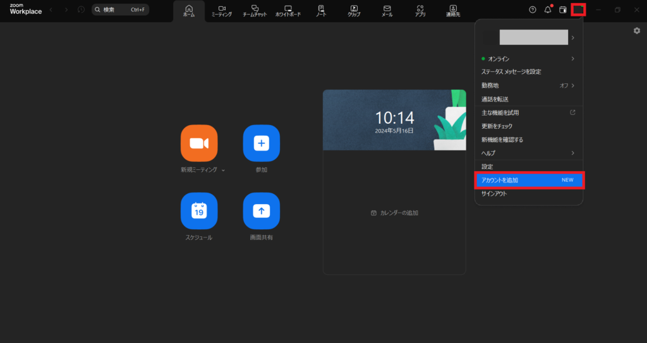Click the profile avatar in title bar
Image resolution: width=647 pixels, height=343 pixels.
[x=577, y=10]
